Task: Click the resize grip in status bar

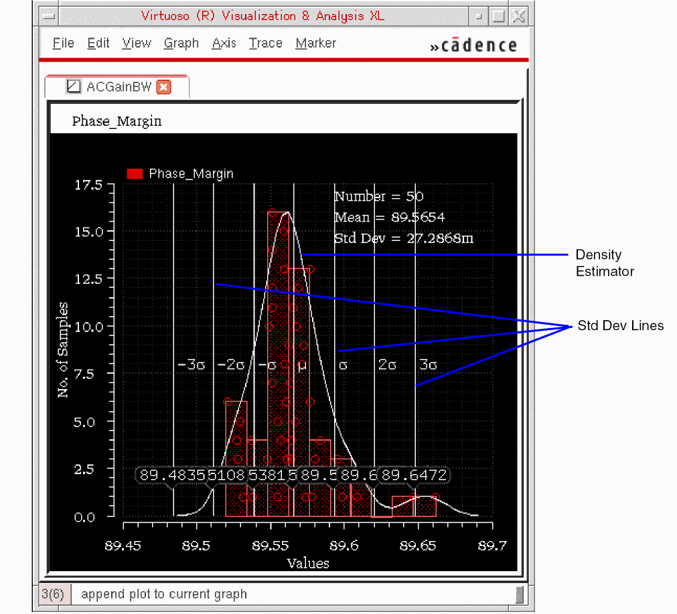Action: pos(520,595)
